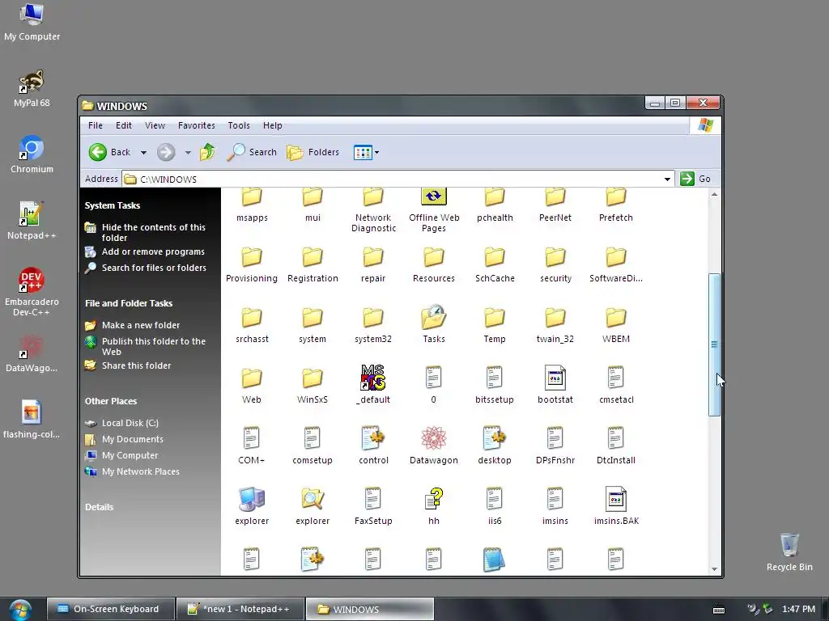Collapse the System Tasks section header

pos(112,205)
